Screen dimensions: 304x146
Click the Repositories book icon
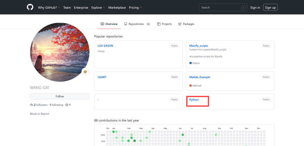tap(125, 24)
